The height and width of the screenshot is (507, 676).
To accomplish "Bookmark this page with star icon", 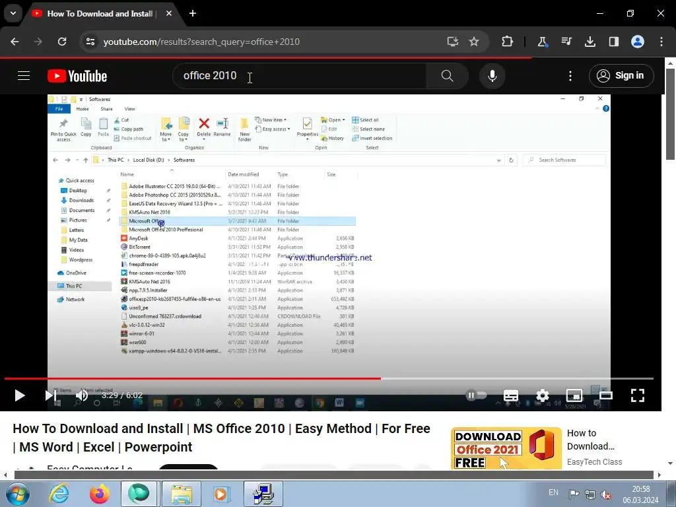I will coord(474,42).
